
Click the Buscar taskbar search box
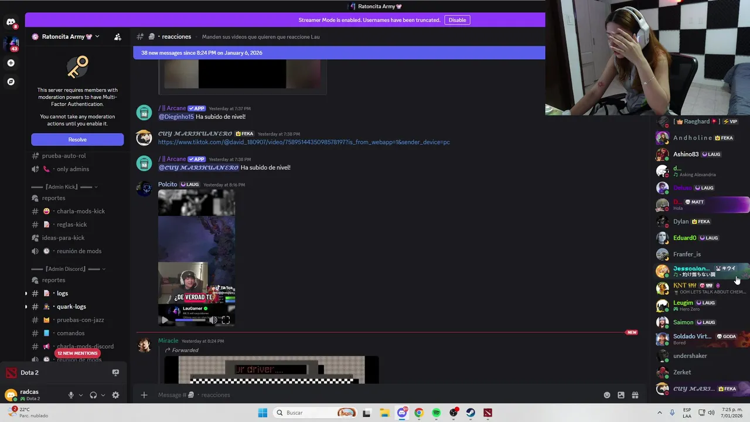pyautogui.click(x=316, y=413)
